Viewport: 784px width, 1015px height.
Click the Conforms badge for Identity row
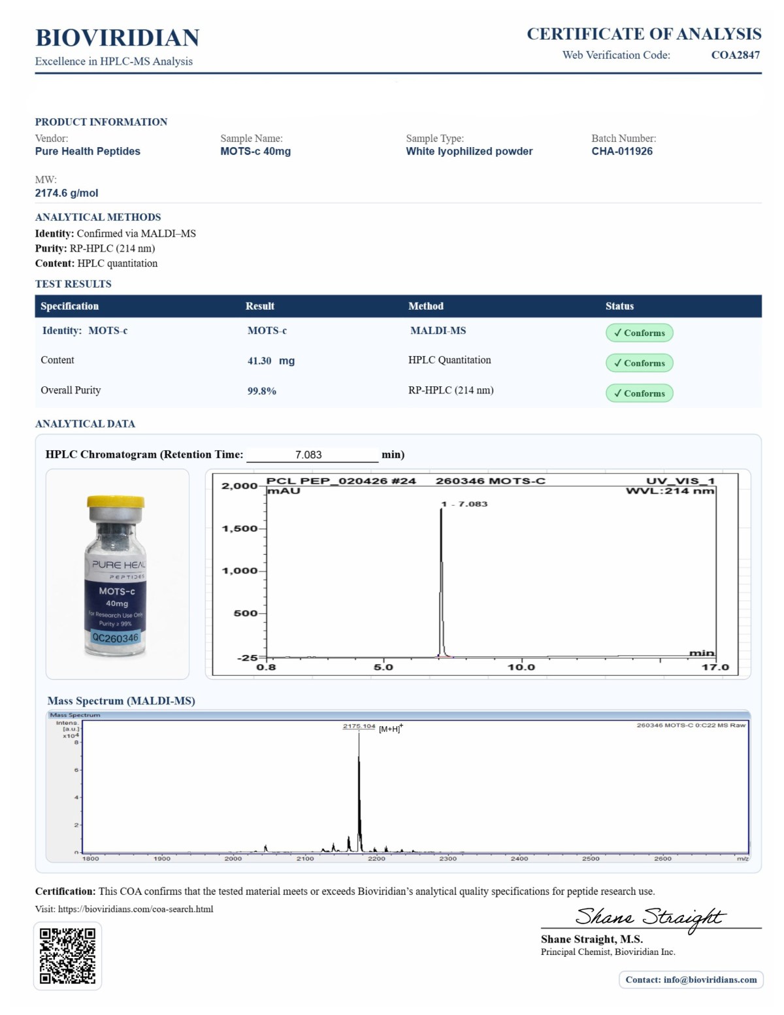(638, 333)
